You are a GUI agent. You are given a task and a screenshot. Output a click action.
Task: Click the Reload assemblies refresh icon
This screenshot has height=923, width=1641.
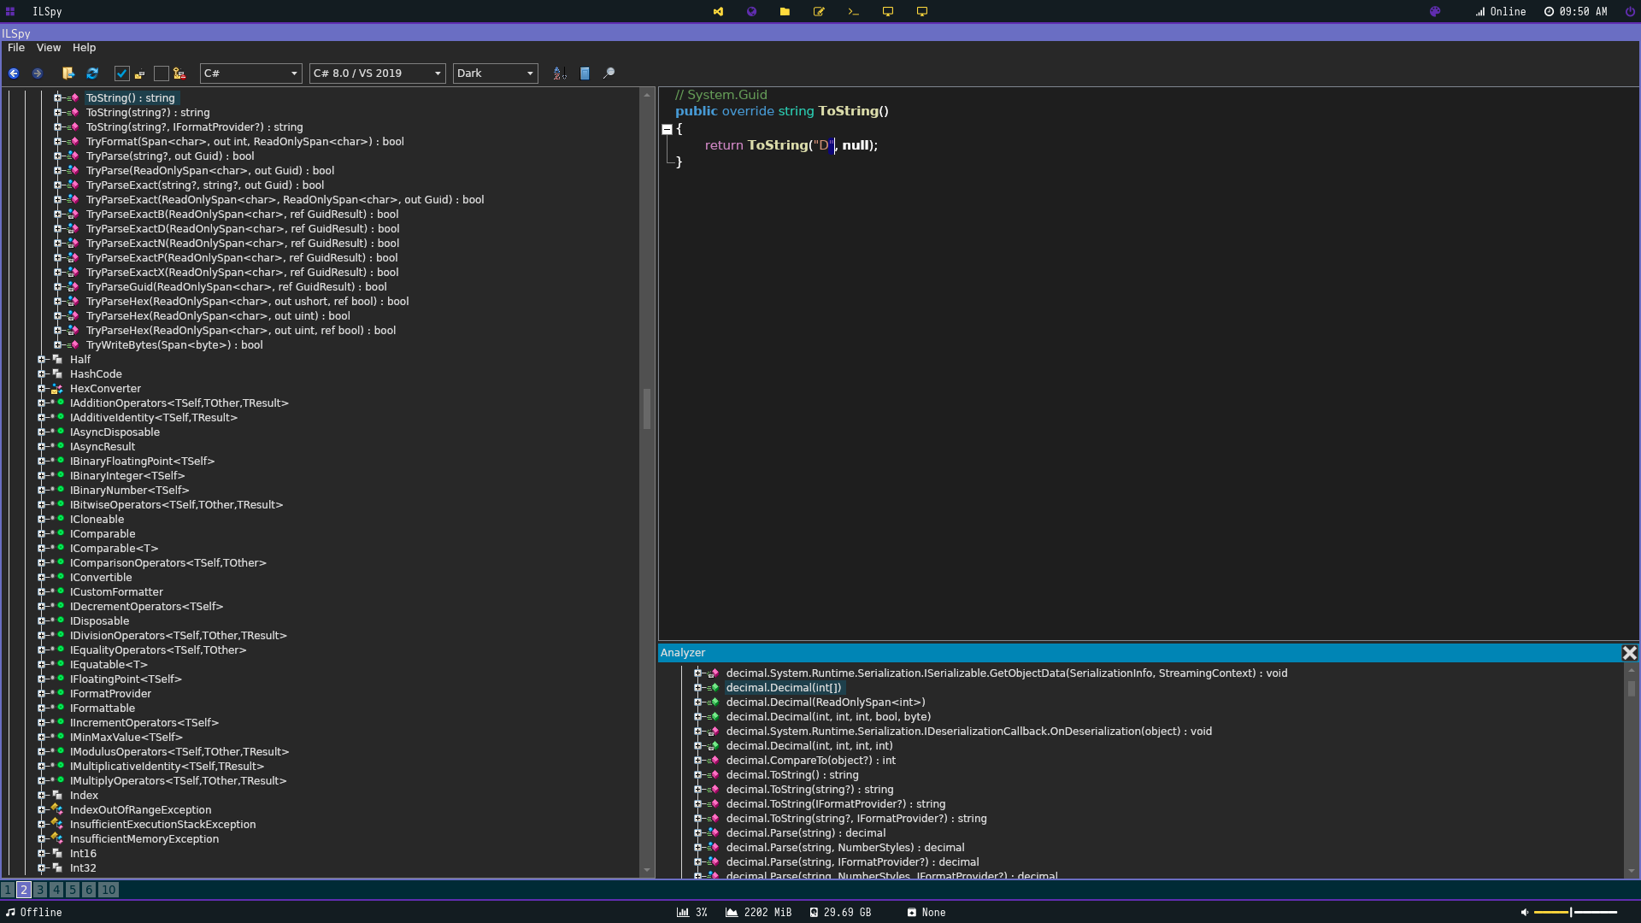[x=92, y=73]
